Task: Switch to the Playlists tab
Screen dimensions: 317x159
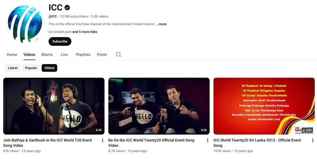Action: [83, 55]
